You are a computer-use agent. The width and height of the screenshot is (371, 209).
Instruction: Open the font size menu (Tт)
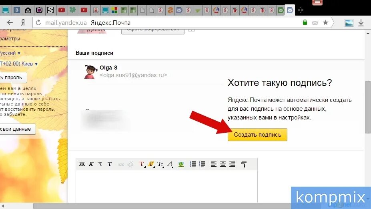click(160, 164)
